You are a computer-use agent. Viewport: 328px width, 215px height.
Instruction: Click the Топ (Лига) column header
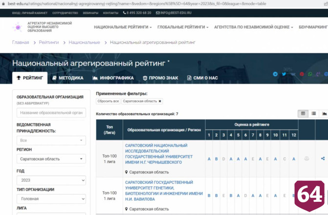109,130
